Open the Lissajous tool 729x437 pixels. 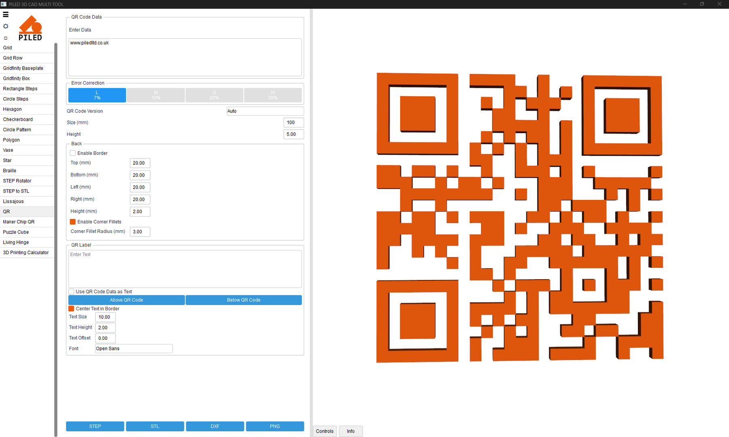coord(27,202)
